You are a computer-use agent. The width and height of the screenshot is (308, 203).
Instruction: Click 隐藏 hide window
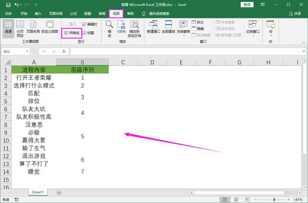(198, 29)
